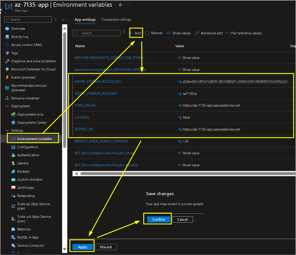The image size is (296, 255).
Task: Collapse the sidebar menu with double chevron
Action: (63, 20)
